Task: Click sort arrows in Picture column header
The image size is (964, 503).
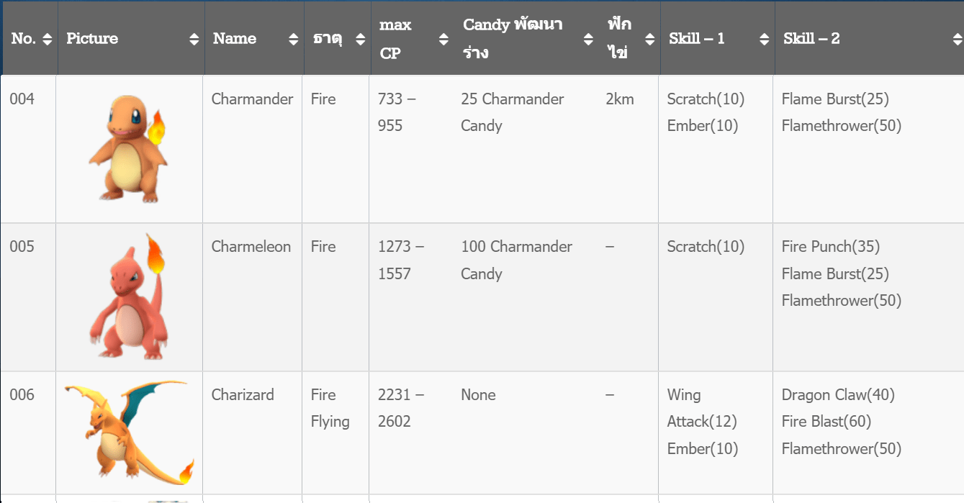Action: (x=194, y=39)
